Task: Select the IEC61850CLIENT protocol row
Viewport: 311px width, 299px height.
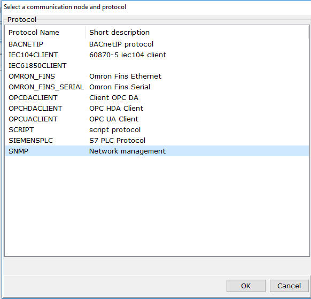Action: [157, 65]
